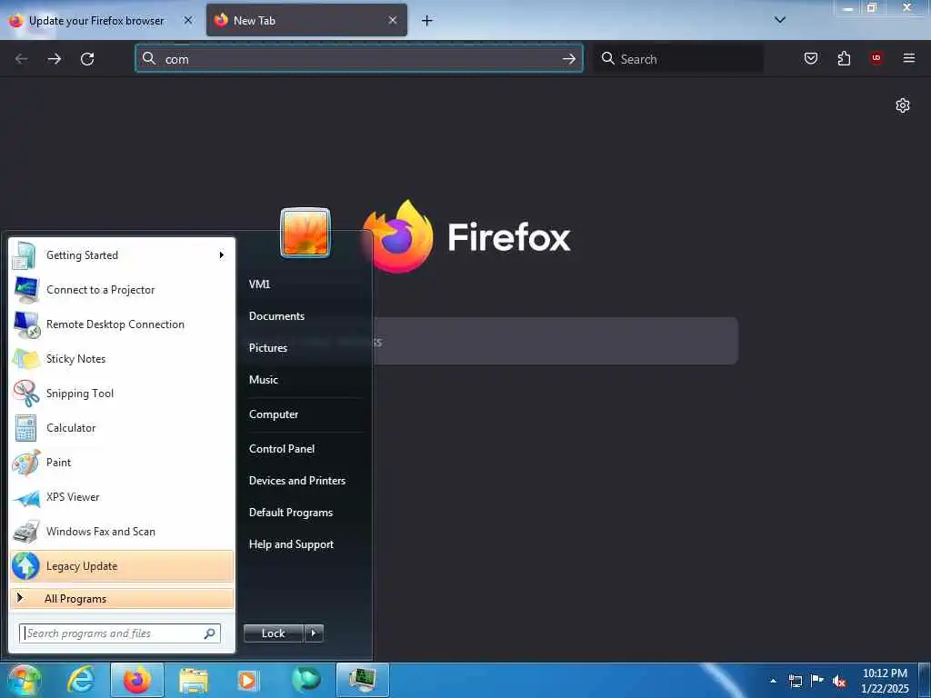Open the List all tabs chevron

pos(780,20)
